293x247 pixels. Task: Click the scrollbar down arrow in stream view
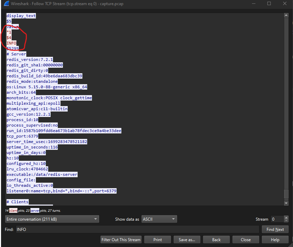286,203
